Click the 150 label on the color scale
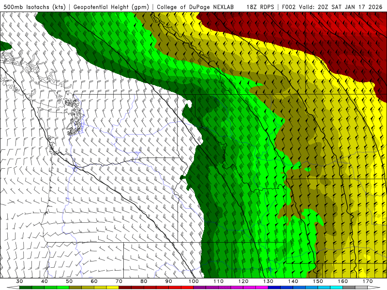 click(318, 281)
